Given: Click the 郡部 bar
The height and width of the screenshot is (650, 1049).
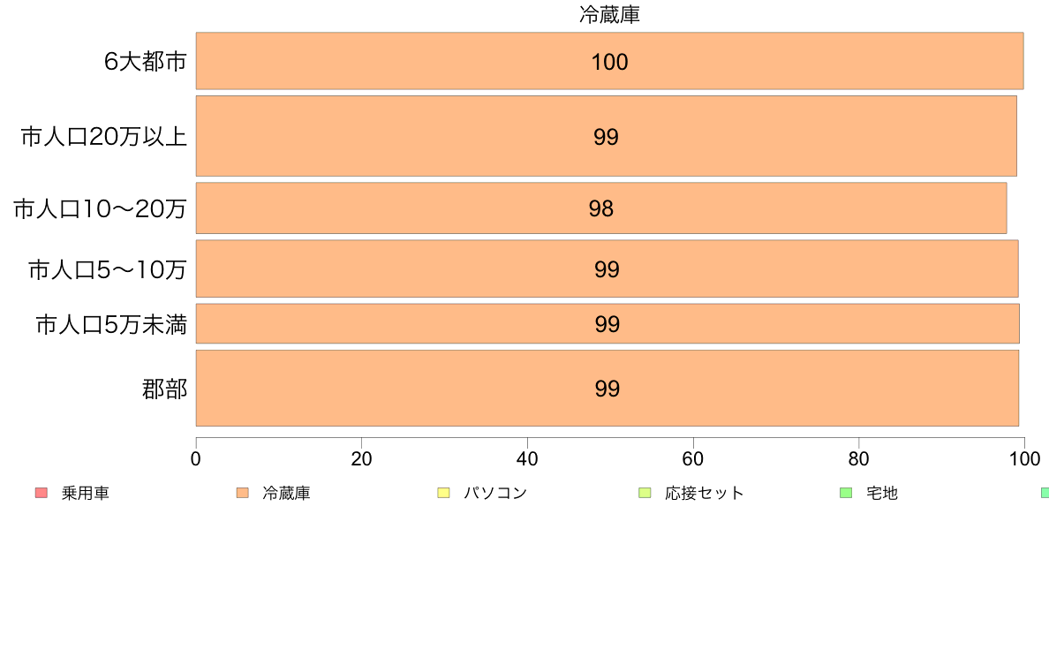Looking at the screenshot, I should click(608, 388).
